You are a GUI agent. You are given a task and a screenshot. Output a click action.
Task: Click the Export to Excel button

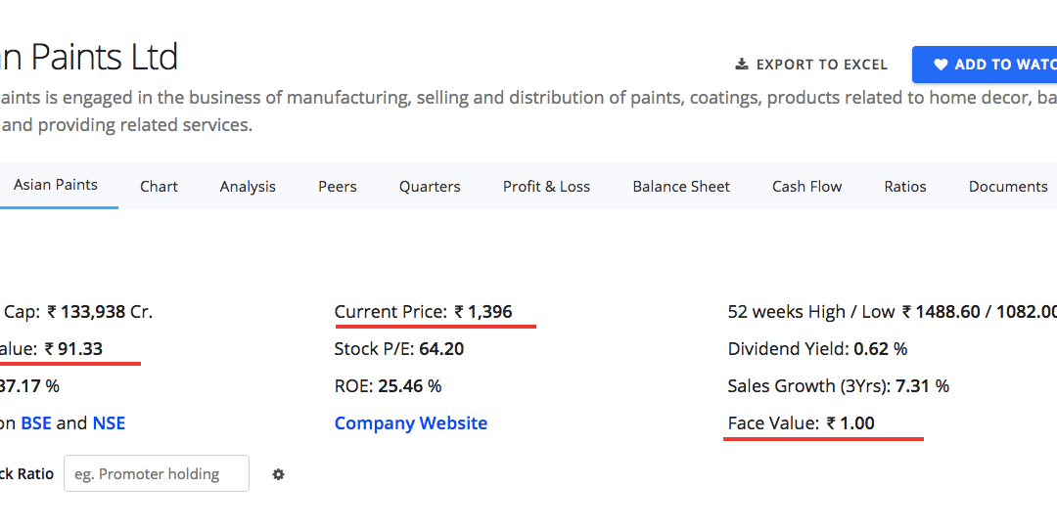tap(811, 65)
